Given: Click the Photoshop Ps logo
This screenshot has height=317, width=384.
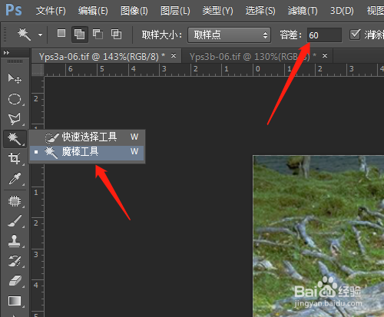Looking at the screenshot, I should [14, 10].
